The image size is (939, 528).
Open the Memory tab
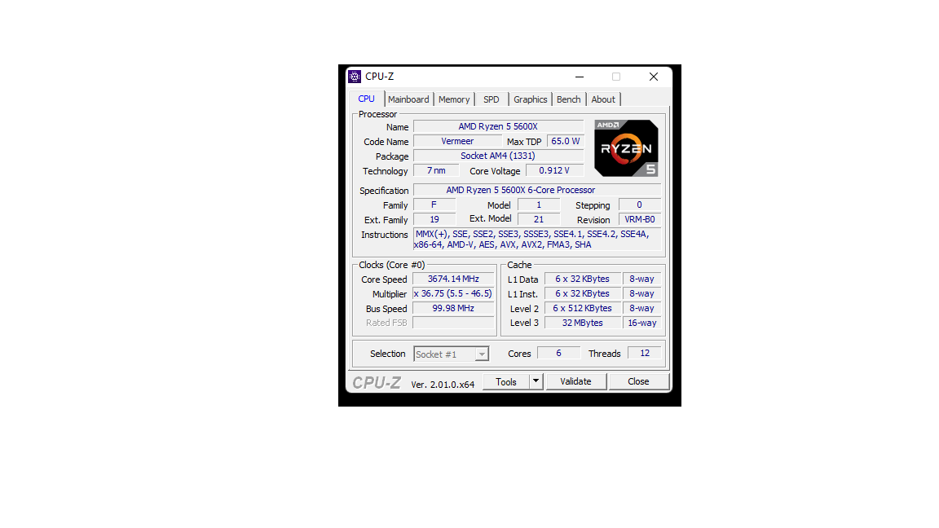pos(454,99)
